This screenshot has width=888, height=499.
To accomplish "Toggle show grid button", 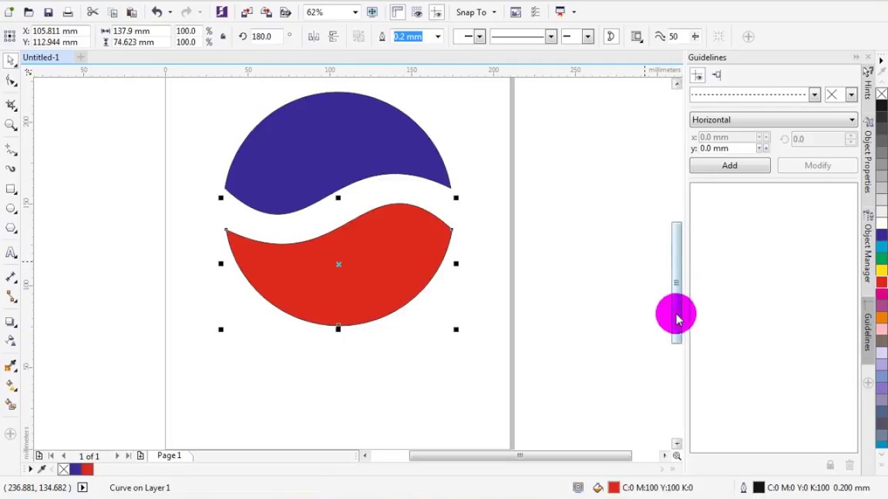I will pos(417,12).
